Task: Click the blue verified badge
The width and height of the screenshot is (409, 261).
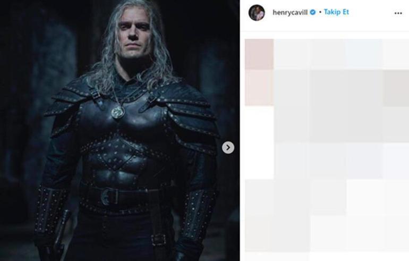Action: click(313, 12)
